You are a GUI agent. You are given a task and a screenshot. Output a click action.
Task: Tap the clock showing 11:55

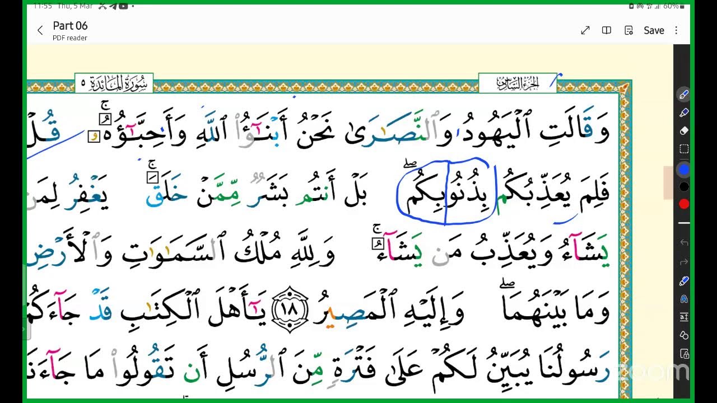[x=43, y=6]
